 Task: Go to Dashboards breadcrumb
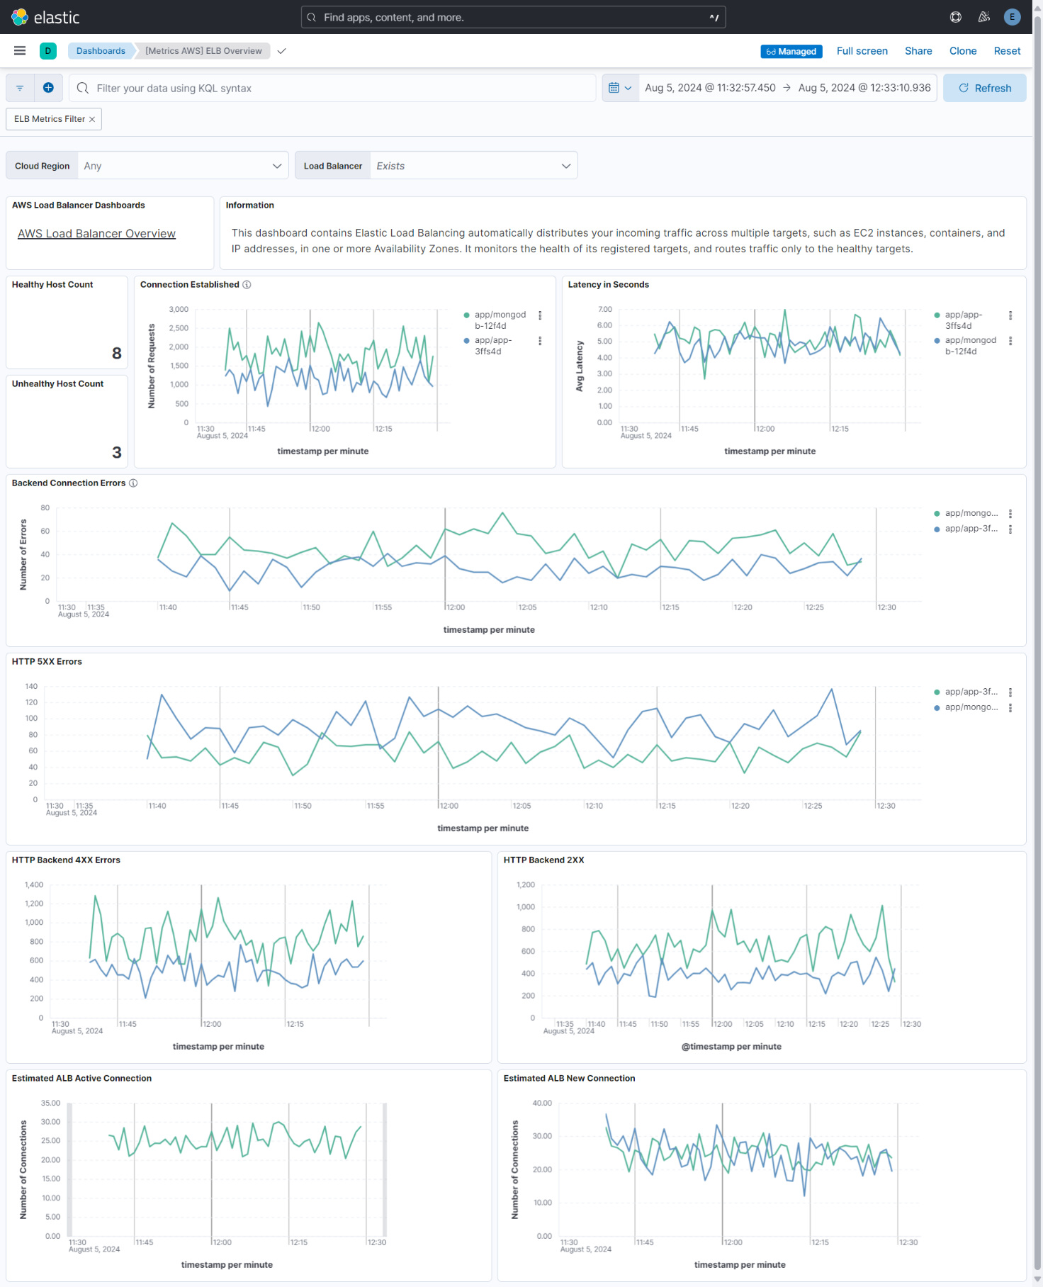point(101,51)
